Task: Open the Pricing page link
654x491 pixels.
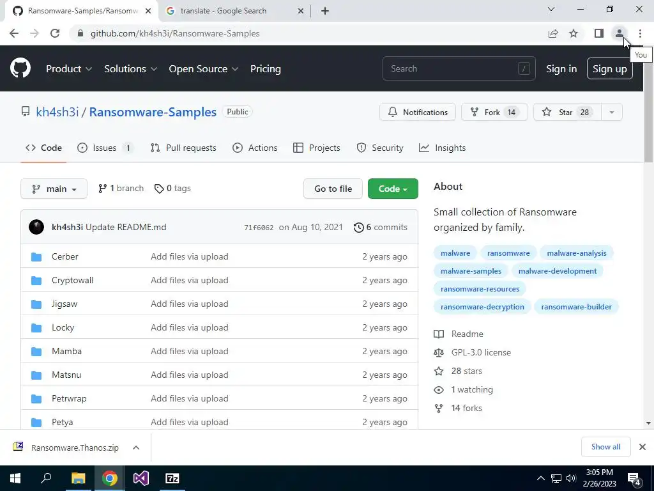Action: click(266, 69)
